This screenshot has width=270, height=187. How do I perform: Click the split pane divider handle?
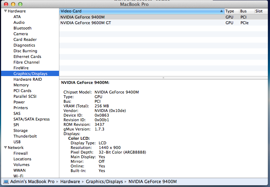pos(163,78)
